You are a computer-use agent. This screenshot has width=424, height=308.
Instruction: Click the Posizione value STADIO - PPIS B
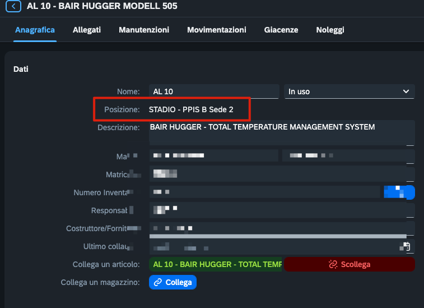[191, 111]
